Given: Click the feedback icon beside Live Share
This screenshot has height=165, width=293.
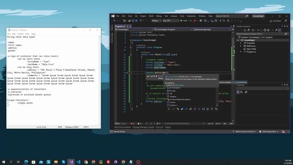Looking at the screenshot, I should (286, 21).
